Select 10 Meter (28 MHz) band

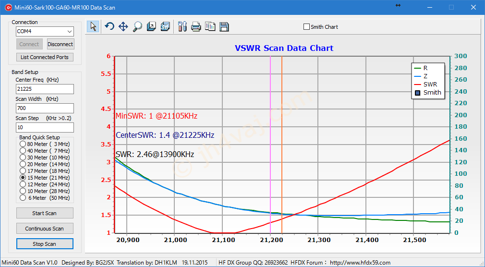[x=23, y=191]
